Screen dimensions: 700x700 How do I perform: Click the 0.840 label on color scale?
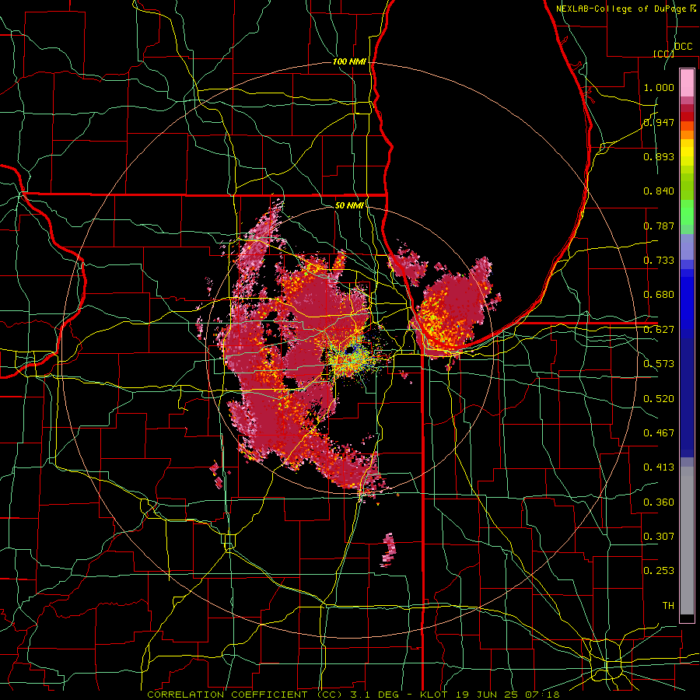pyautogui.click(x=659, y=191)
